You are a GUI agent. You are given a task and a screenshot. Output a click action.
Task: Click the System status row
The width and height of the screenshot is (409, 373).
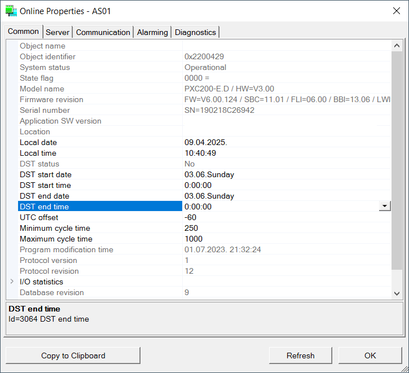tap(204, 67)
